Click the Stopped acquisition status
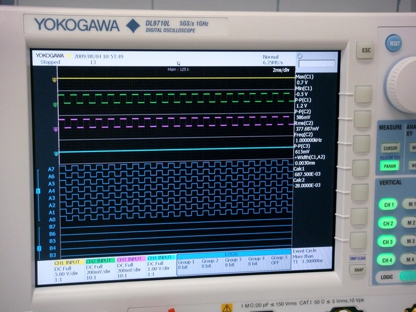Screen dimensions: 416x312 coord(50,62)
